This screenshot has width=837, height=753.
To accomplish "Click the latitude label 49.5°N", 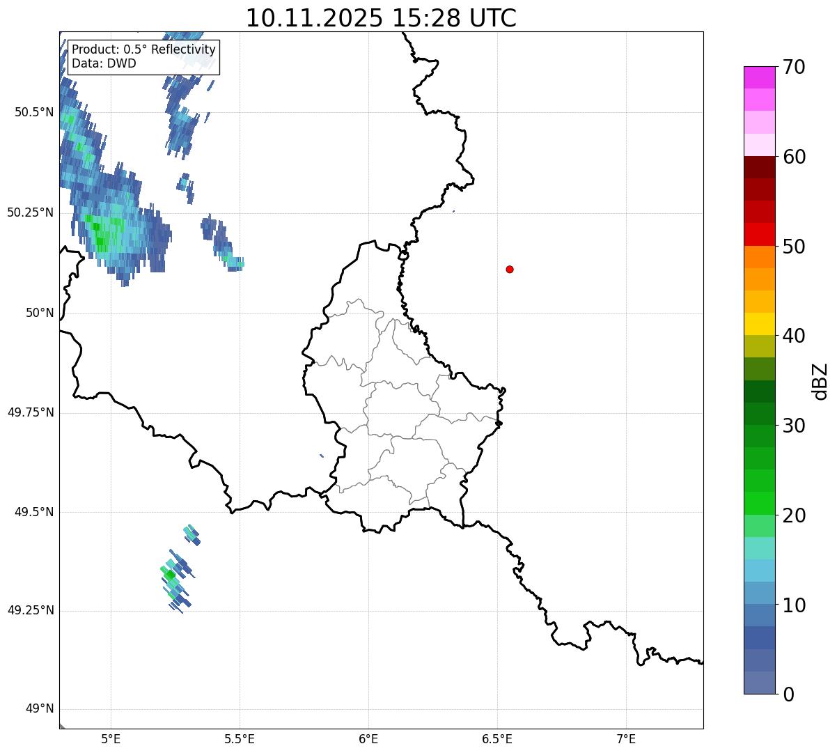I will click(x=34, y=512).
